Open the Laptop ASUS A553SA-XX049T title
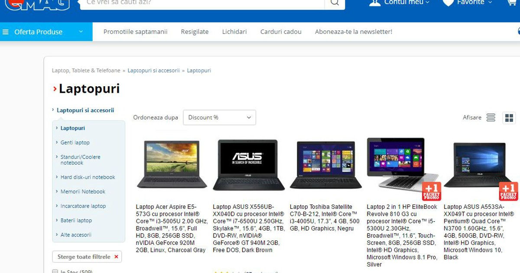The height and width of the screenshot is (273, 520). (479, 232)
